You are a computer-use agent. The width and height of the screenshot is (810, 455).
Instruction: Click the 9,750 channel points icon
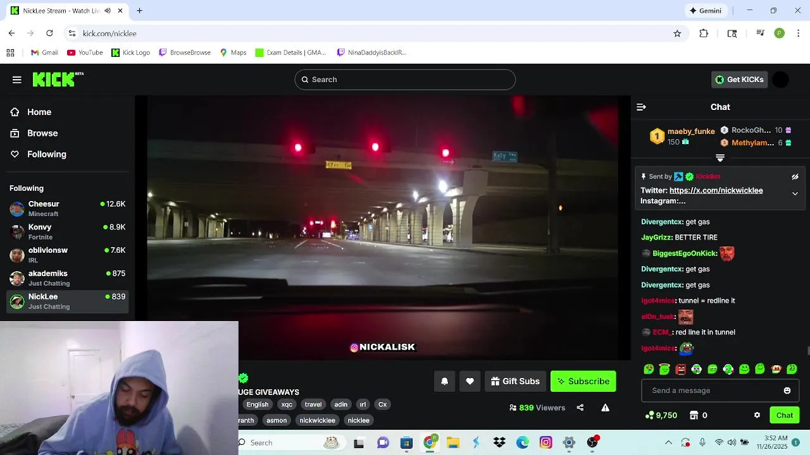[649, 415]
